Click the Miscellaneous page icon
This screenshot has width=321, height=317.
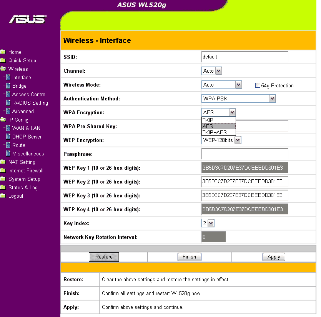[8, 153]
